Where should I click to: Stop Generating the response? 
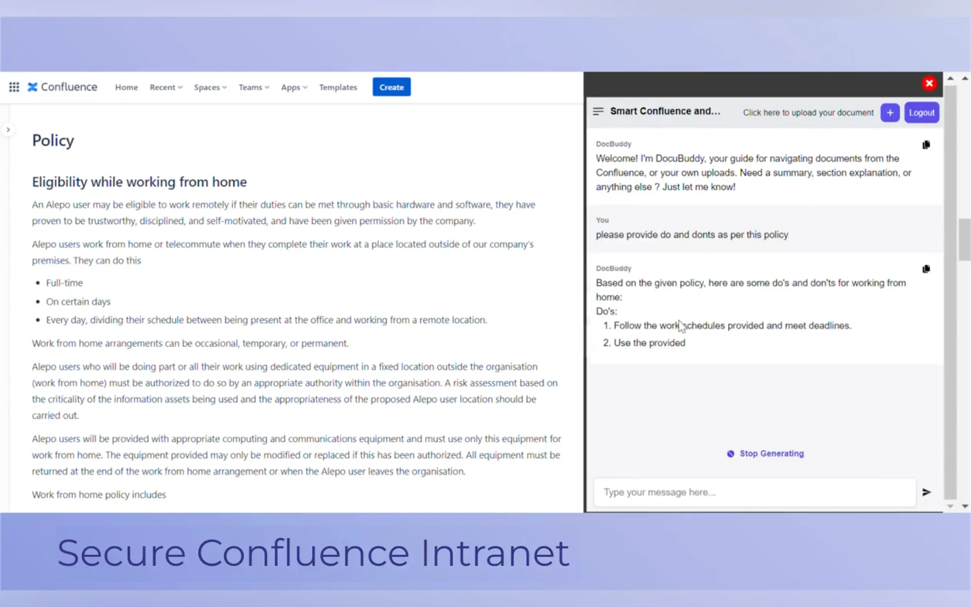[x=765, y=454]
